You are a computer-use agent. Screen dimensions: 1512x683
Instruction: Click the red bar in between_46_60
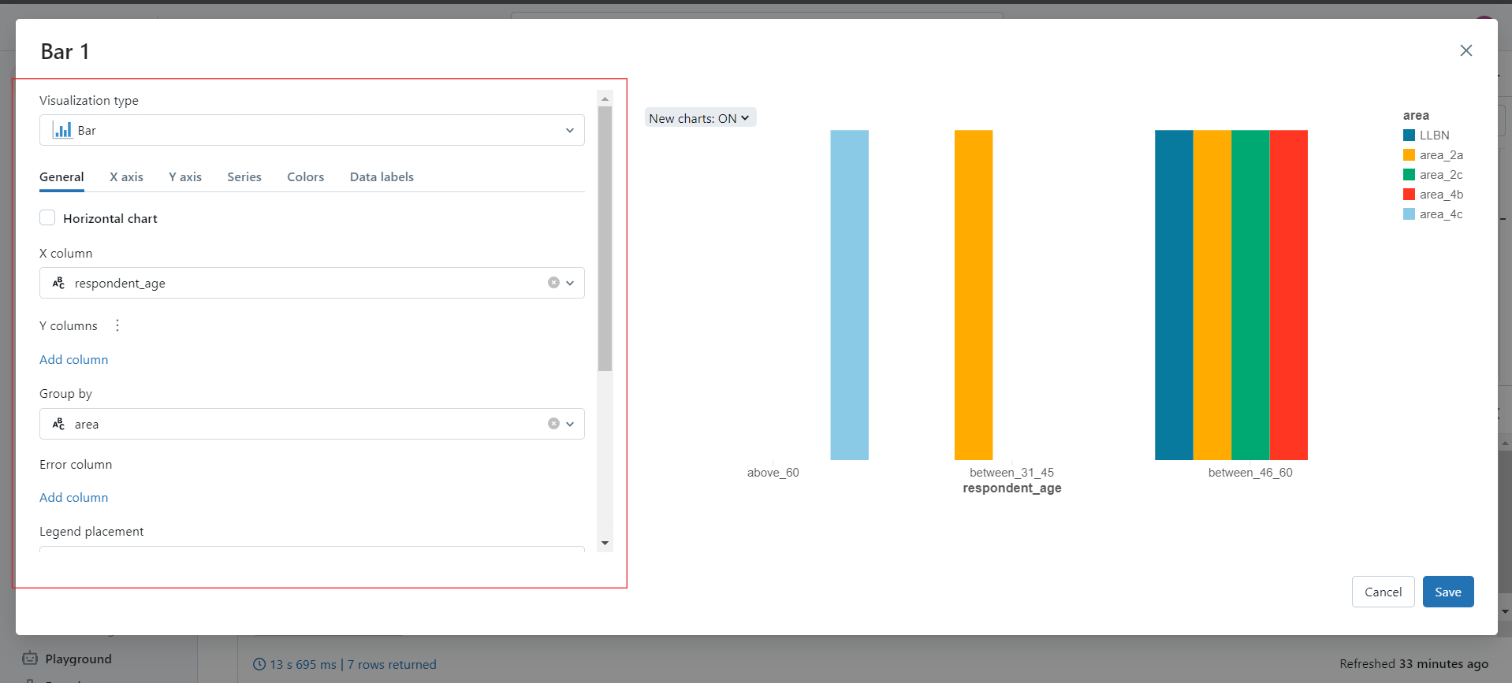point(1289,295)
